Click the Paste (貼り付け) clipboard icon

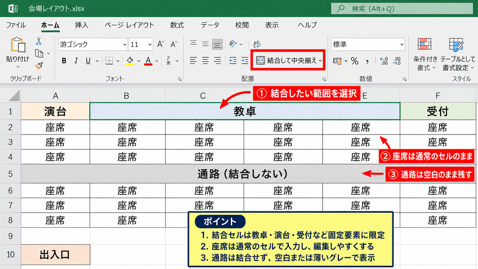(x=18, y=45)
